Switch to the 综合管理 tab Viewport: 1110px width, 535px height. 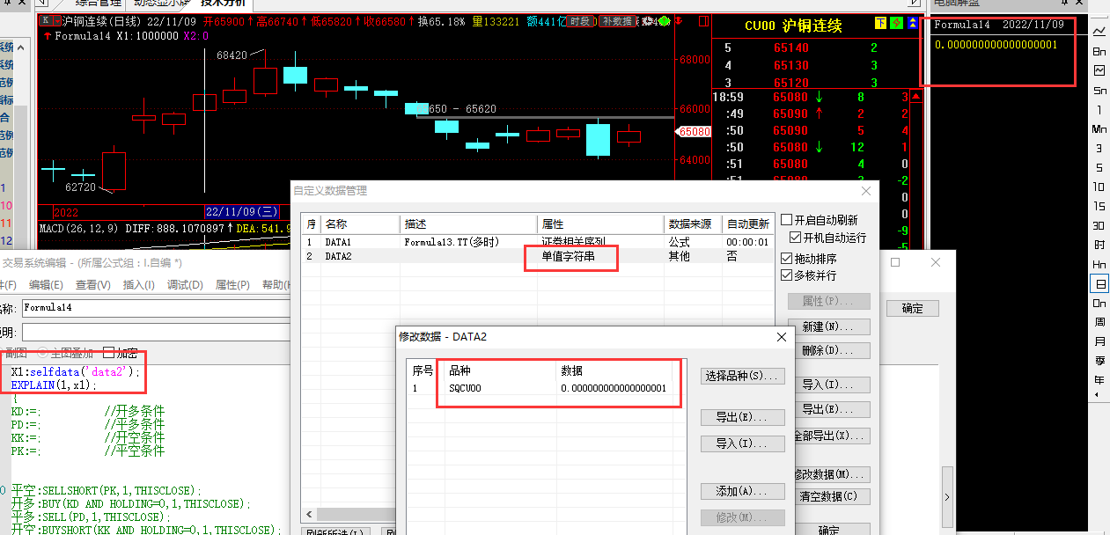point(97,4)
